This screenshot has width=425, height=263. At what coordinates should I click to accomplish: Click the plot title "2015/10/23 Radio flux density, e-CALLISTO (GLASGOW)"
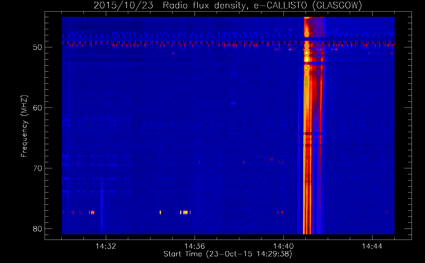[228, 5]
